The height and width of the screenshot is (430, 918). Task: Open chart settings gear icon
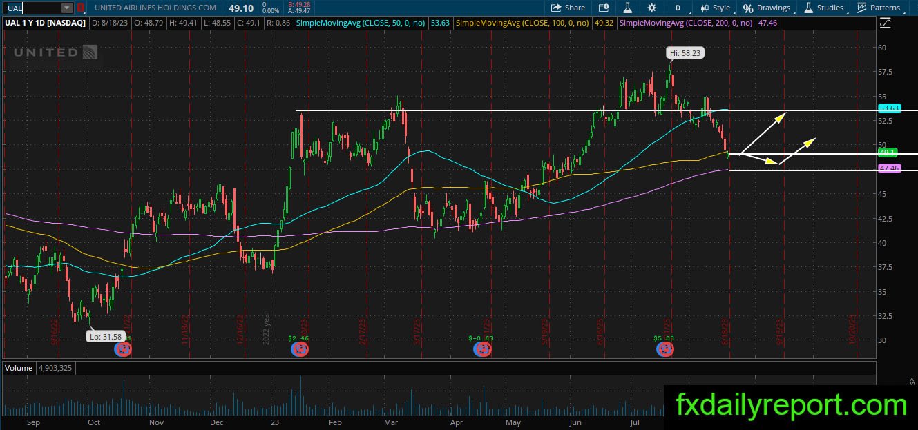point(651,8)
